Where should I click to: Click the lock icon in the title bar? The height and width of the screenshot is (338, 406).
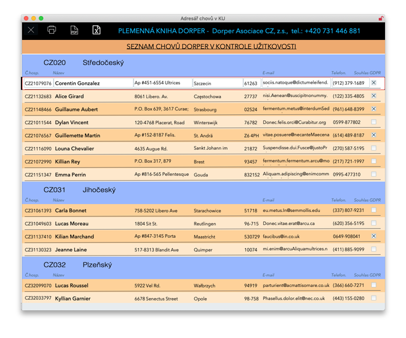click(381, 19)
